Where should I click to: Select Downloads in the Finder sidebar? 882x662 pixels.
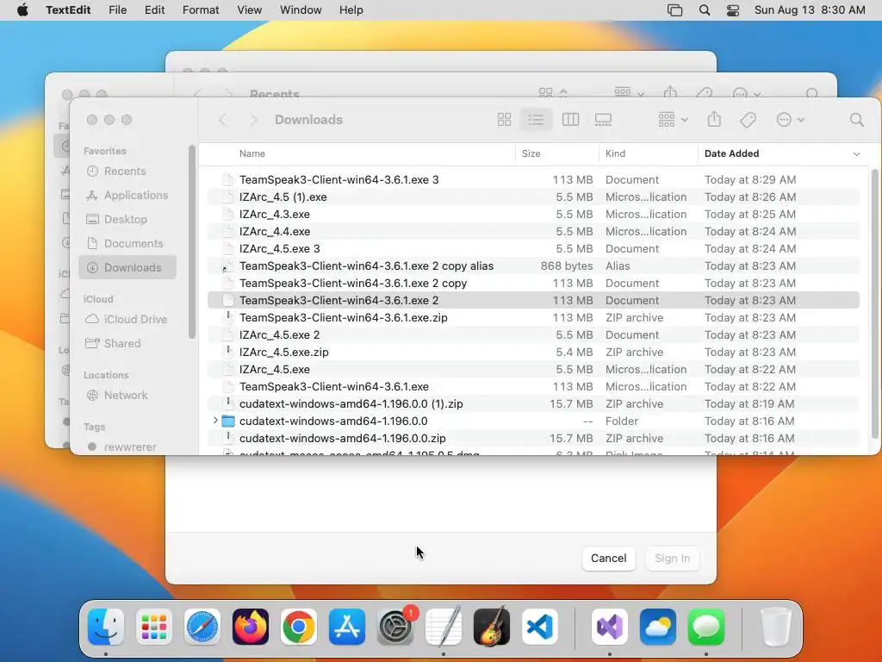coord(127,267)
